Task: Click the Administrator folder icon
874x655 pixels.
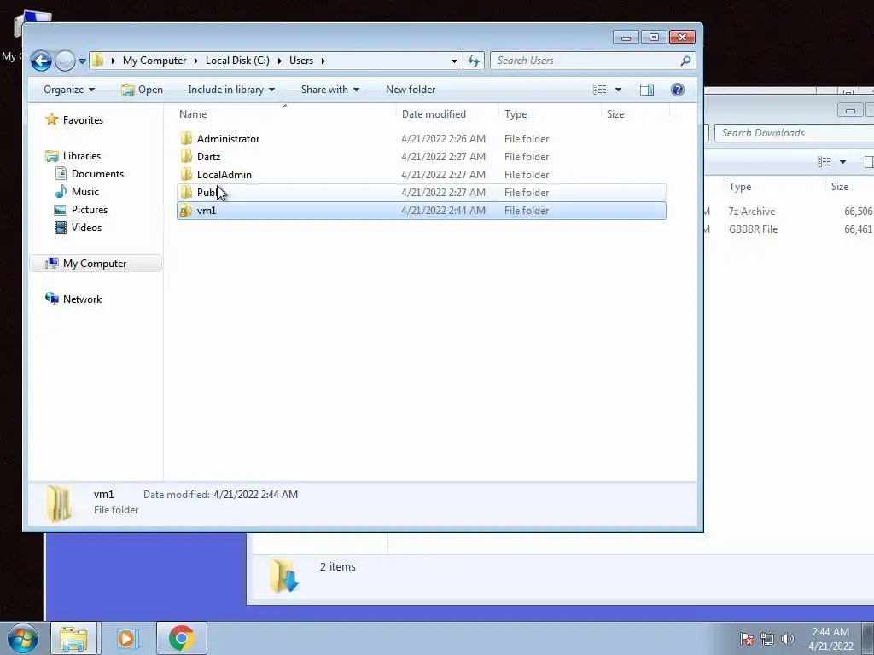Action: point(186,139)
